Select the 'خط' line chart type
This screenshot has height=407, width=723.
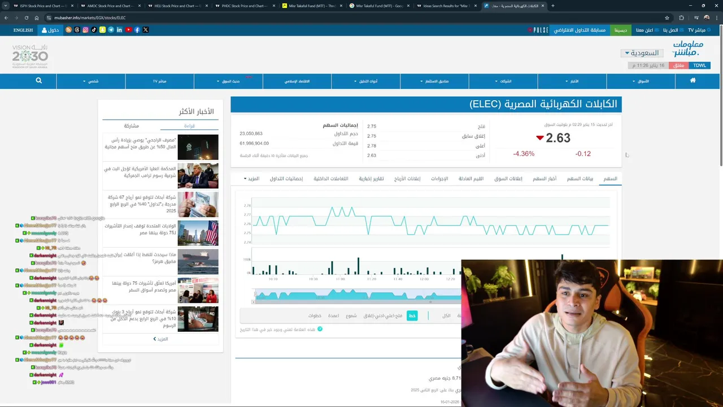pos(412,315)
